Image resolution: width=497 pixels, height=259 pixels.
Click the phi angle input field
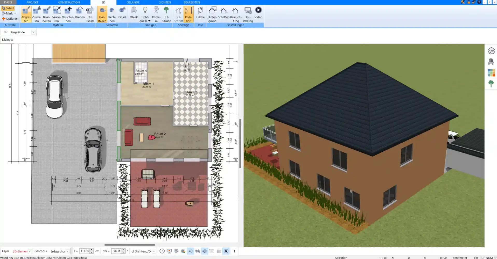(116, 251)
